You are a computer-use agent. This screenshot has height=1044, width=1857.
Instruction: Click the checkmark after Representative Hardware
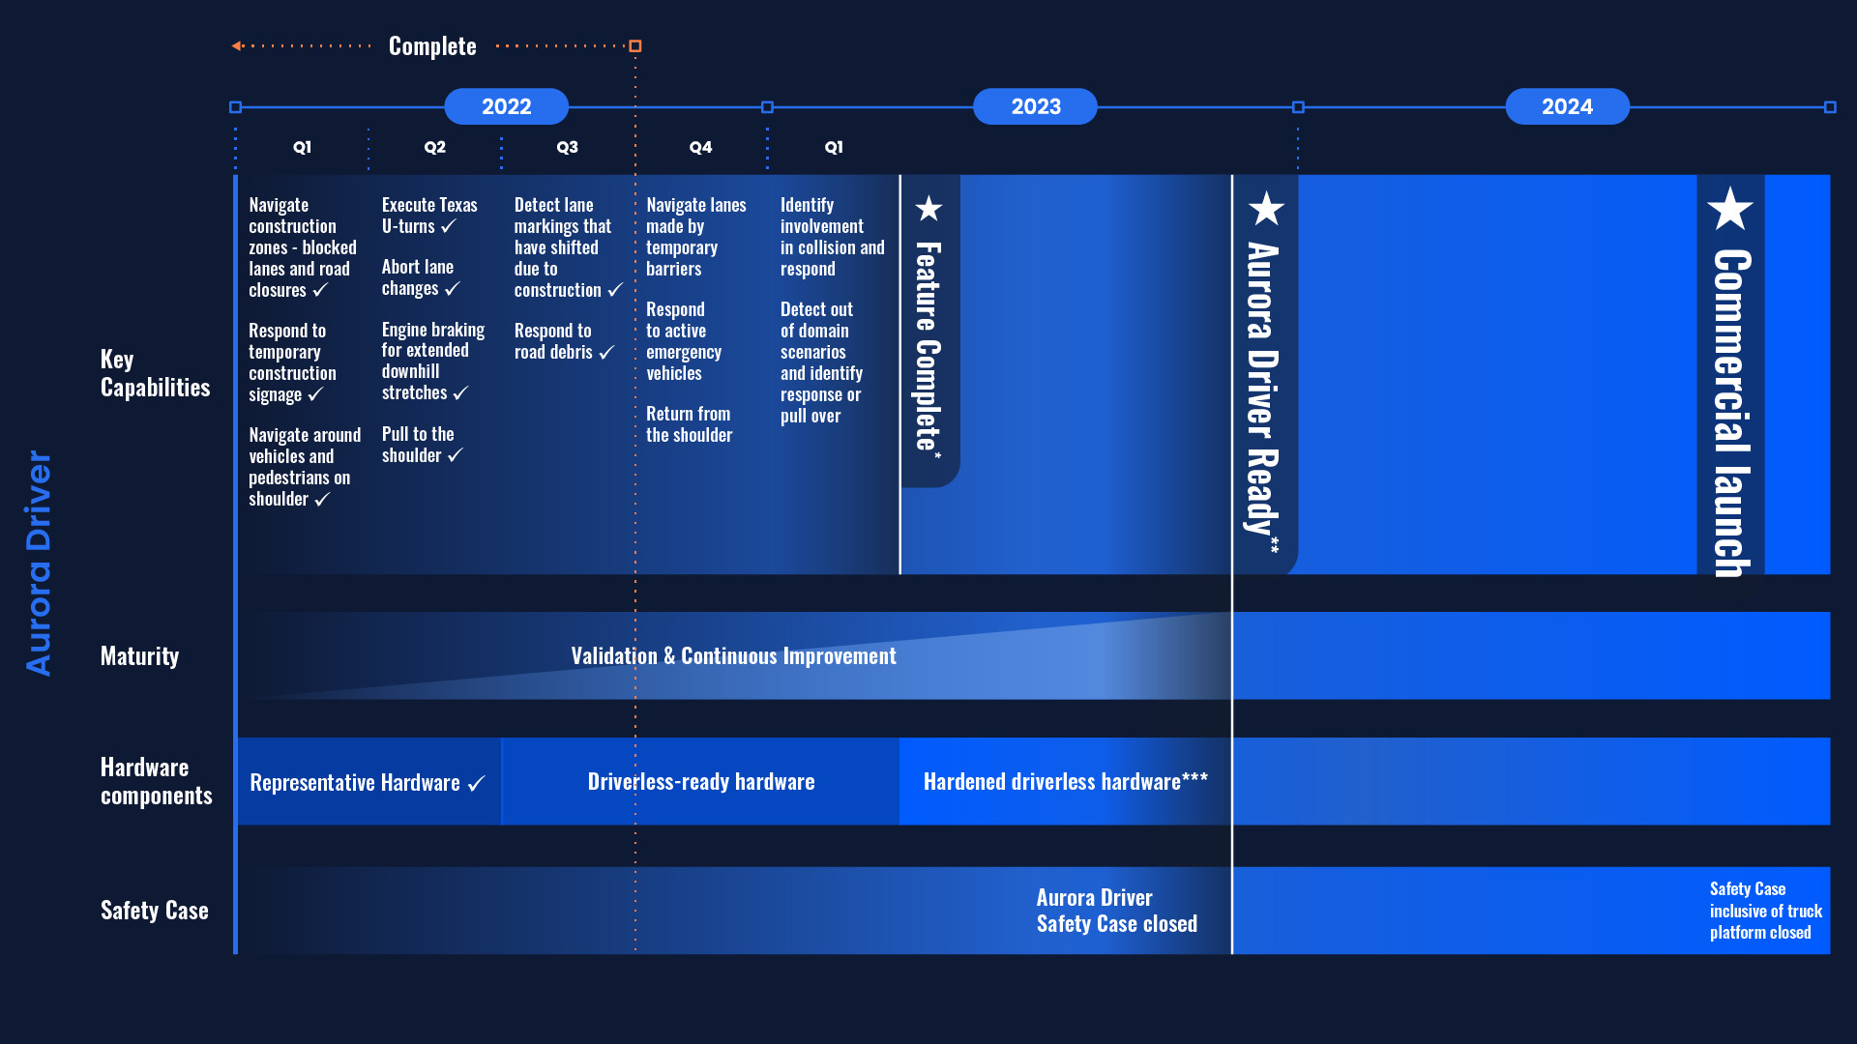(476, 783)
